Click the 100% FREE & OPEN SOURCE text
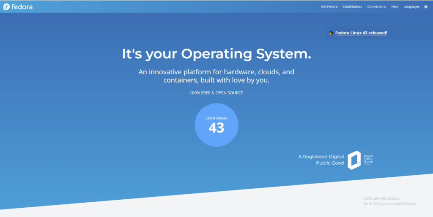This screenshot has height=217, width=433. pyautogui.click(x=216, y=93)
